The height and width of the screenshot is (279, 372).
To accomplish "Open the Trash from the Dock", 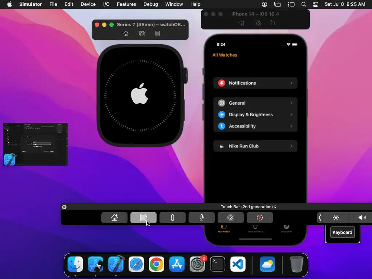I will pos(296,264).
